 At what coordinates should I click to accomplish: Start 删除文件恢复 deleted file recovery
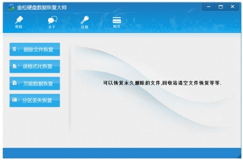click(35, 49)
